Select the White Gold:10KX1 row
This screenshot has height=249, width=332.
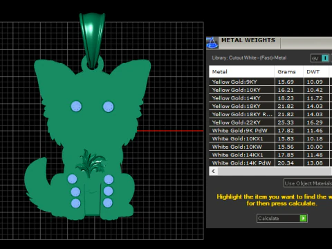pyautogui.click(x=270, y=138)
